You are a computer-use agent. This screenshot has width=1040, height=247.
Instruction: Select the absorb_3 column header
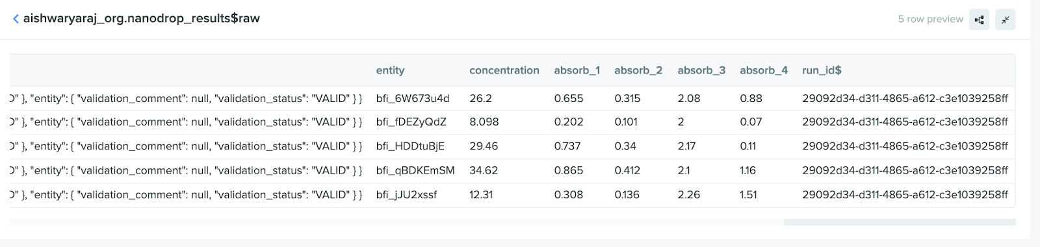coord(701,70)
